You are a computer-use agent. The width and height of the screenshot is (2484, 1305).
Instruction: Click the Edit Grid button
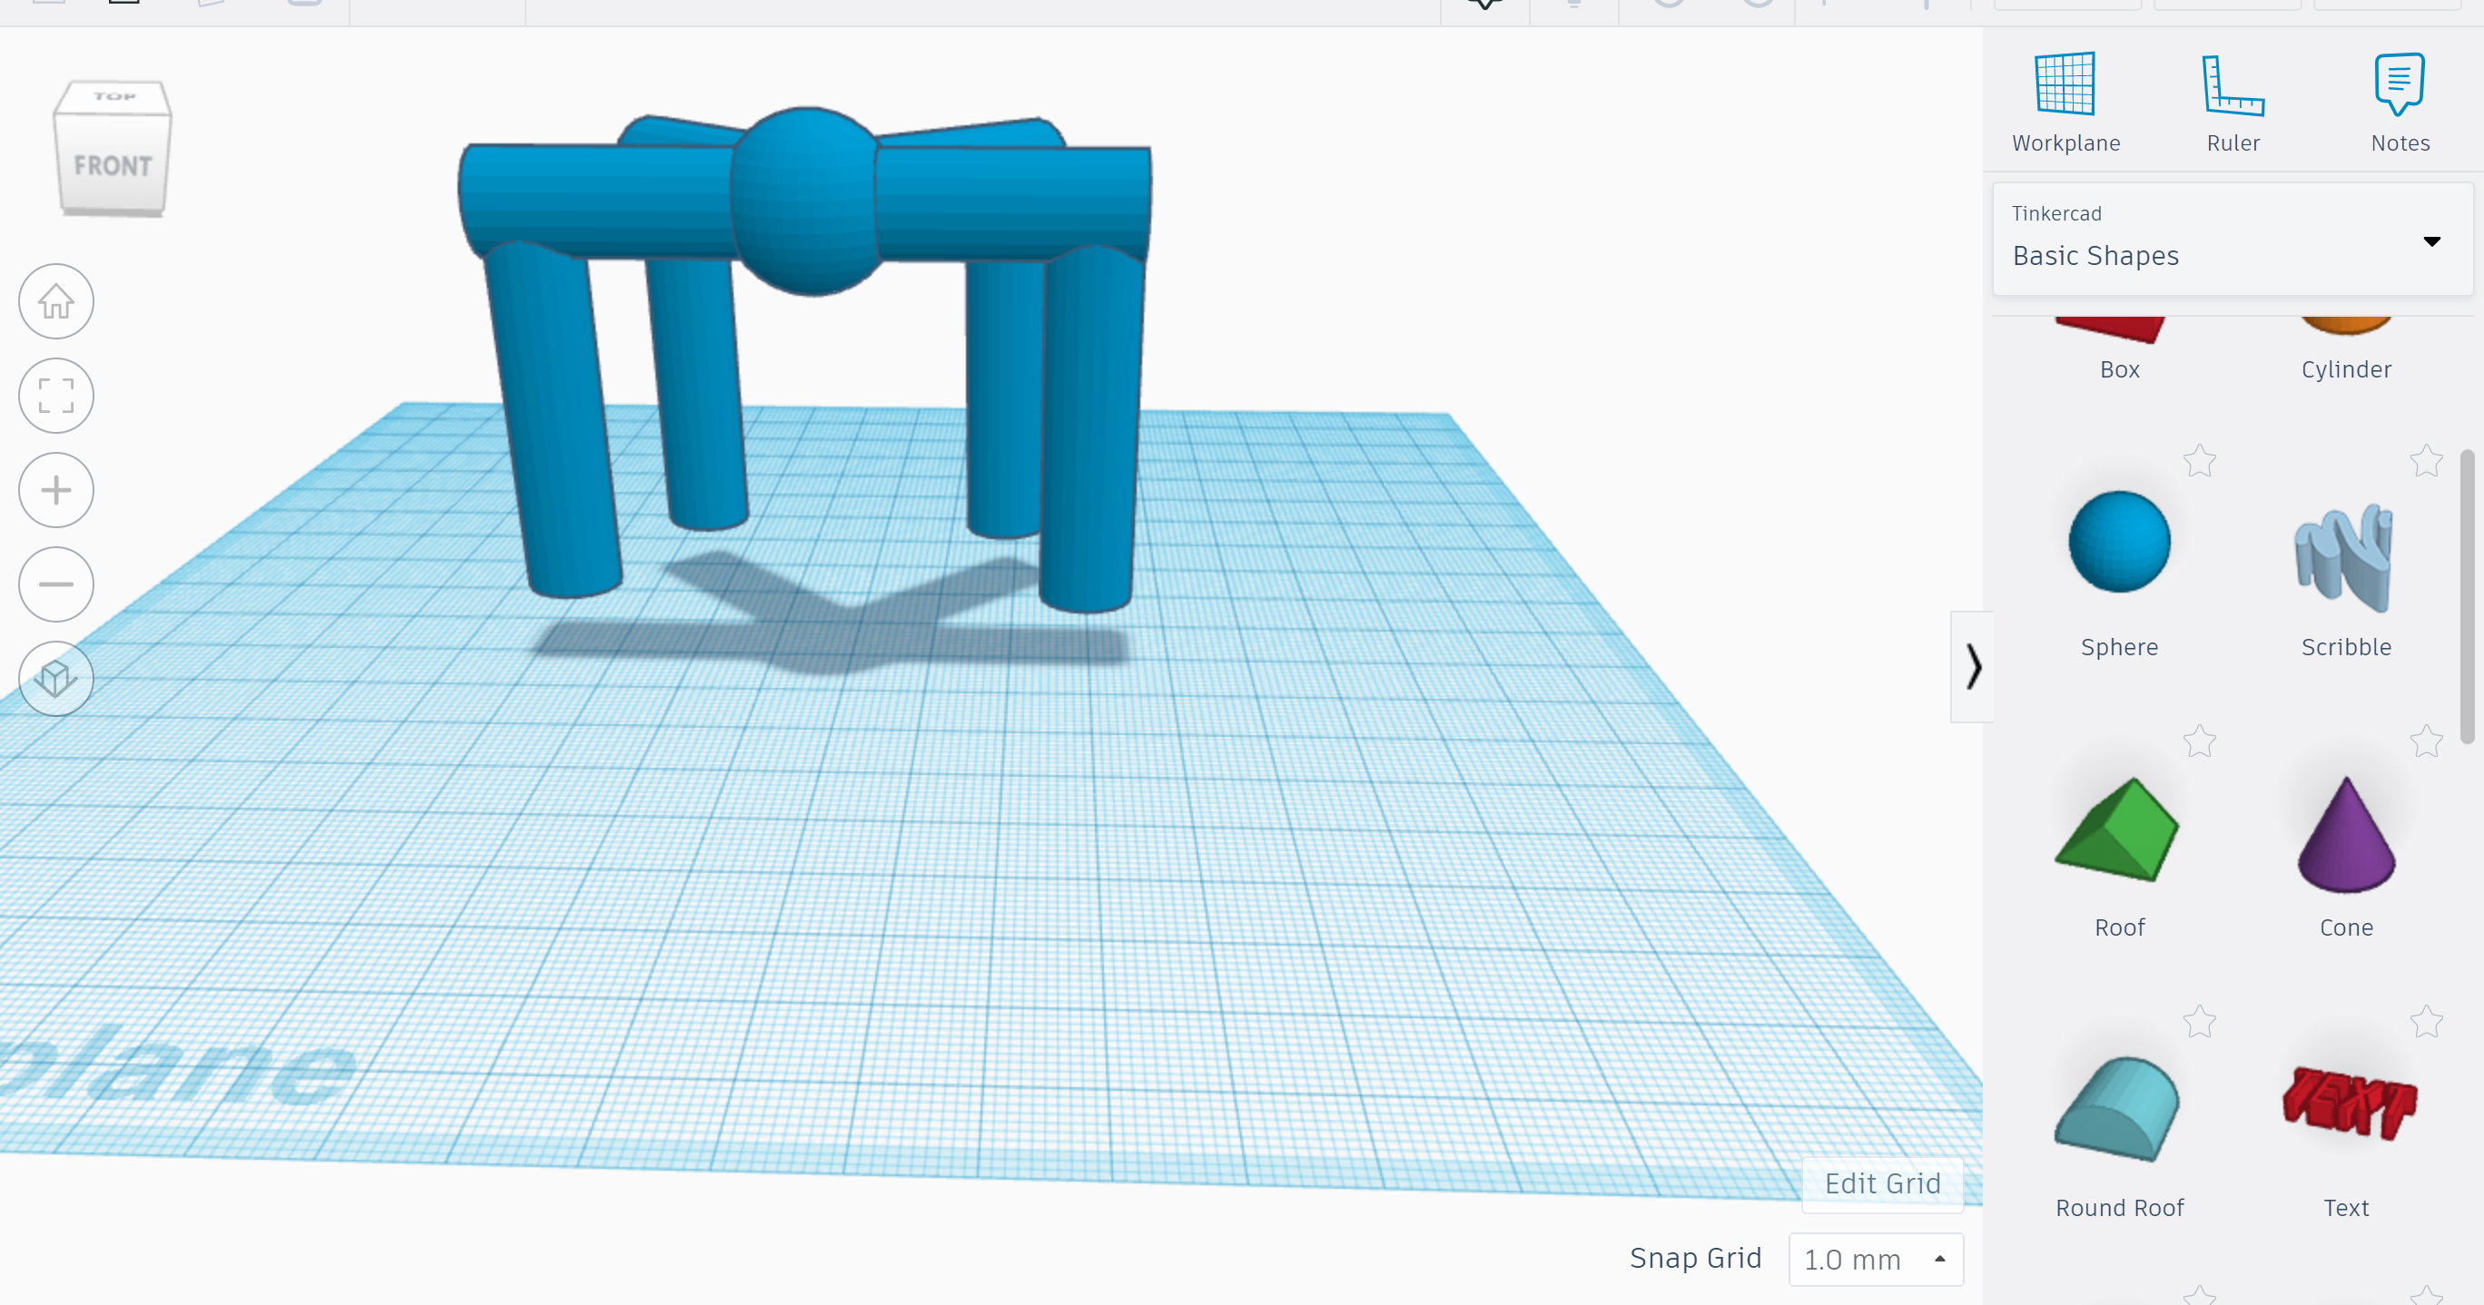point(1882,1183)
